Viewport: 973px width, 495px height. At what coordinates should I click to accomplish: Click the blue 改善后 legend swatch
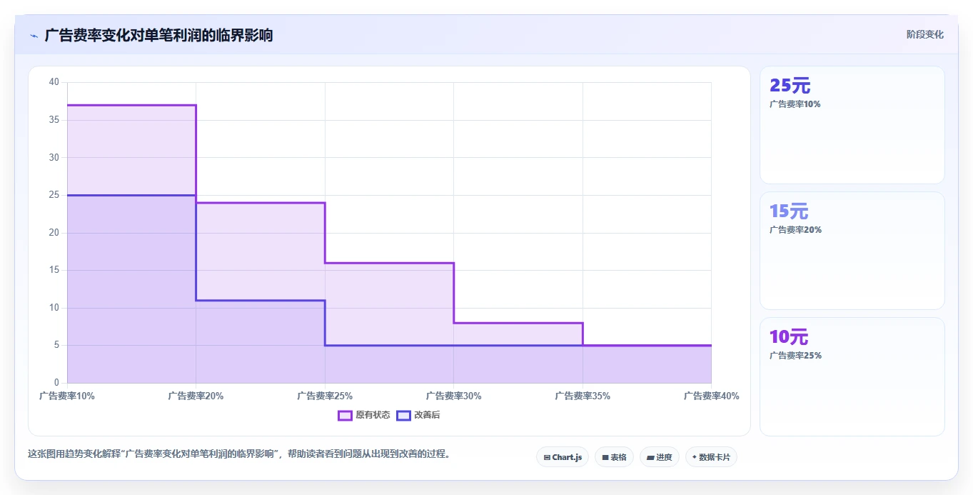pos(403,415)
